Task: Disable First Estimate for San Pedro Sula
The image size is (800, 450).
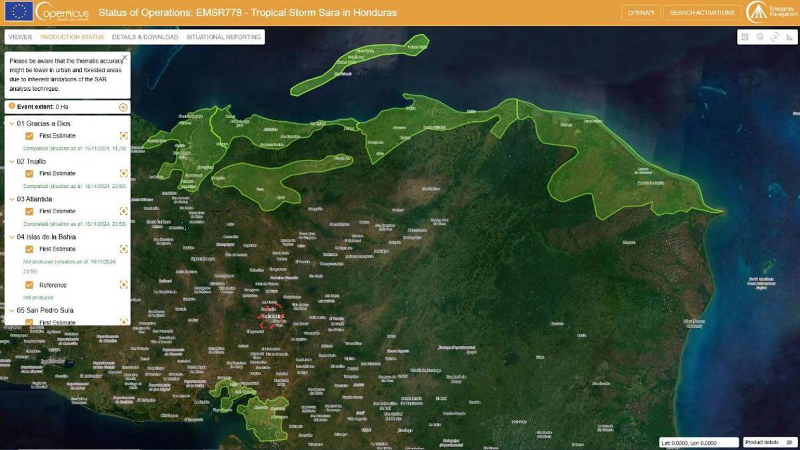Action: (x=29, y=322)
